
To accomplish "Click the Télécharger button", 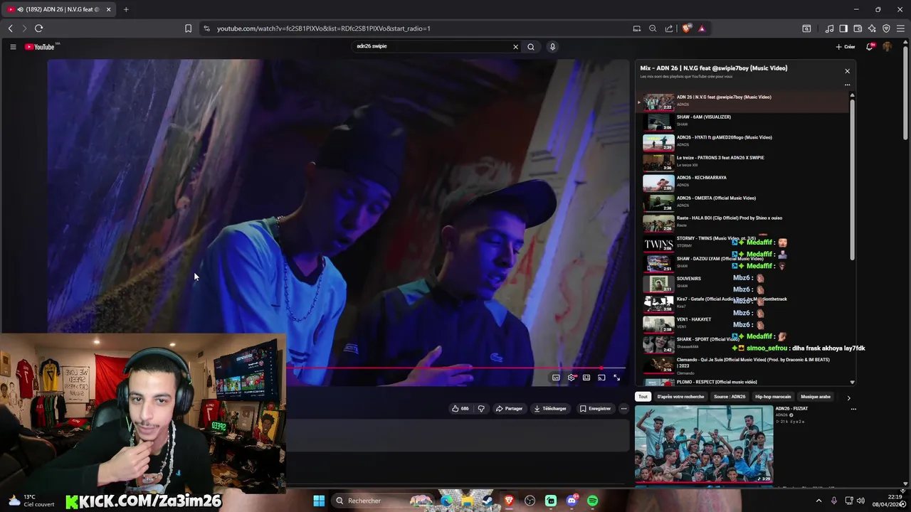I will click(x=550, y=408).
